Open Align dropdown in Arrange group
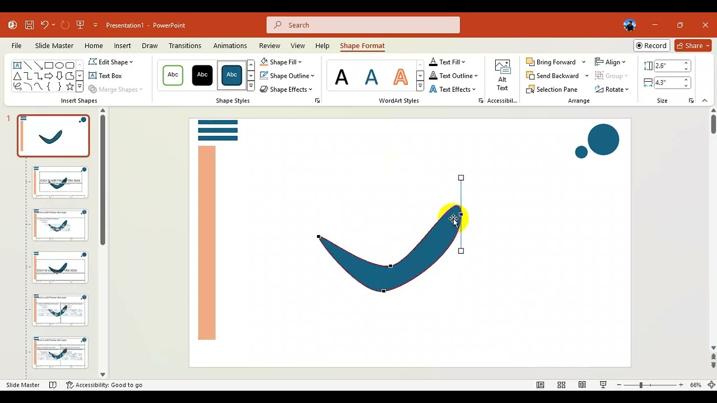717x403 pixels. [610, 62]
